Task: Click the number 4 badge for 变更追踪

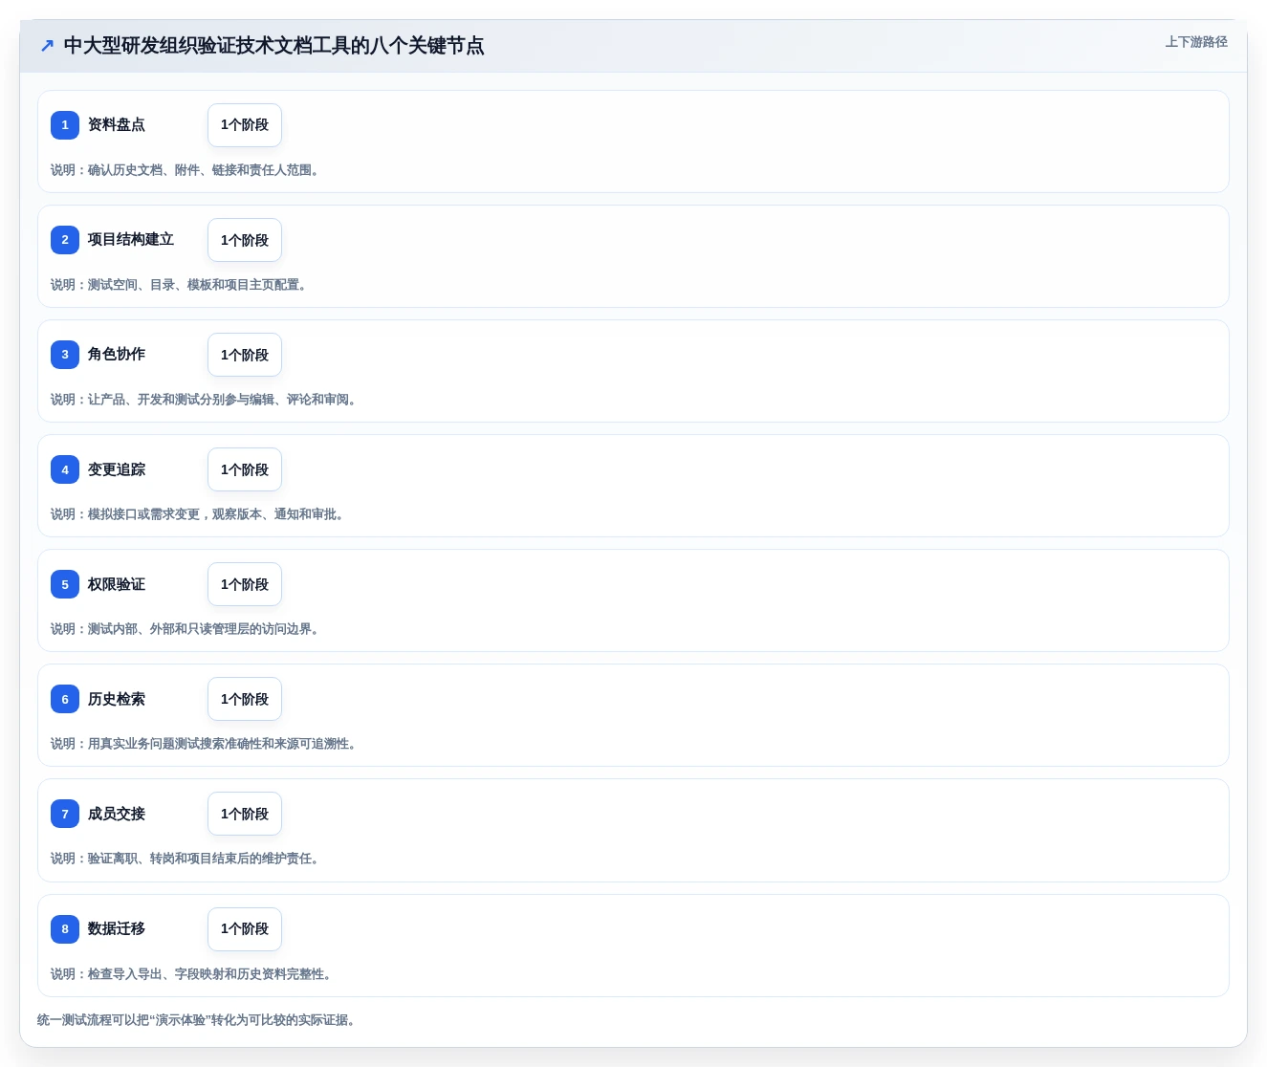Action: pyautogui.click(x=65, y=469)
